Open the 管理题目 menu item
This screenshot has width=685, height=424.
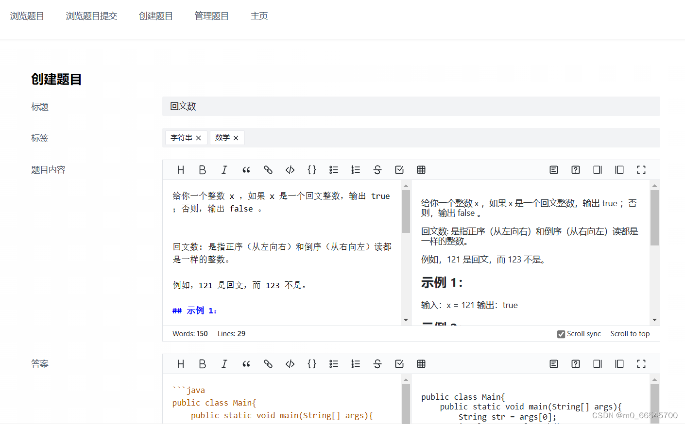(212, 16)
